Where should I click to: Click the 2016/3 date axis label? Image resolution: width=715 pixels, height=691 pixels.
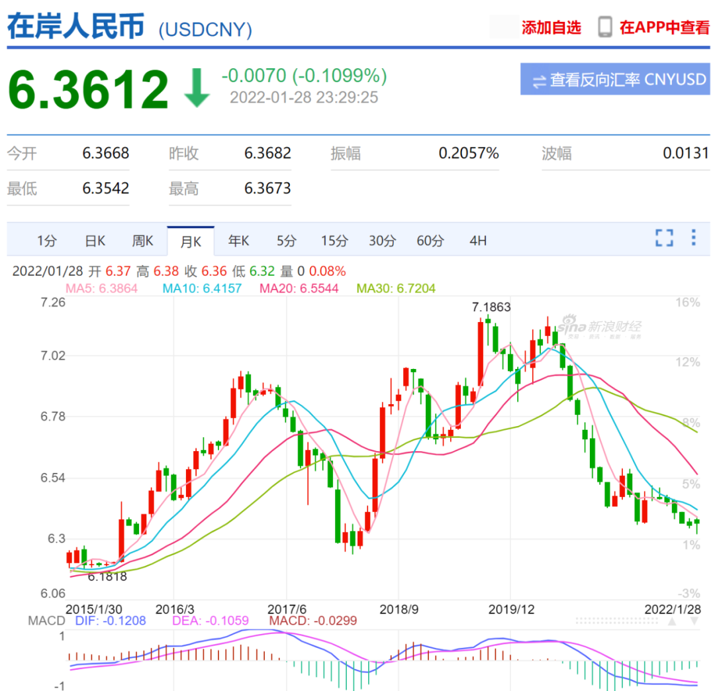click(175, 609)
